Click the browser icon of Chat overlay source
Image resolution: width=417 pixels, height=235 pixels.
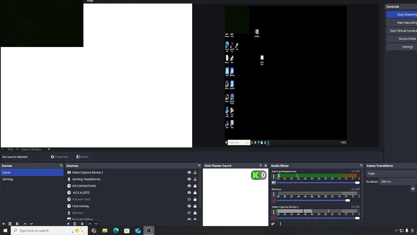click(x=69, y=206)
